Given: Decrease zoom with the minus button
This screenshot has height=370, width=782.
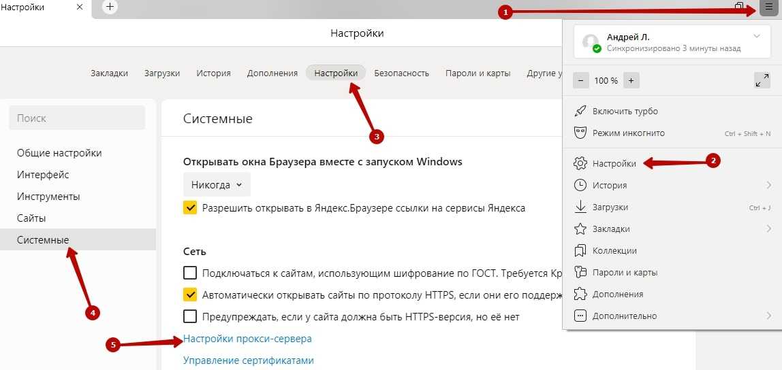Looking at the screenshot, I should 581,80.
